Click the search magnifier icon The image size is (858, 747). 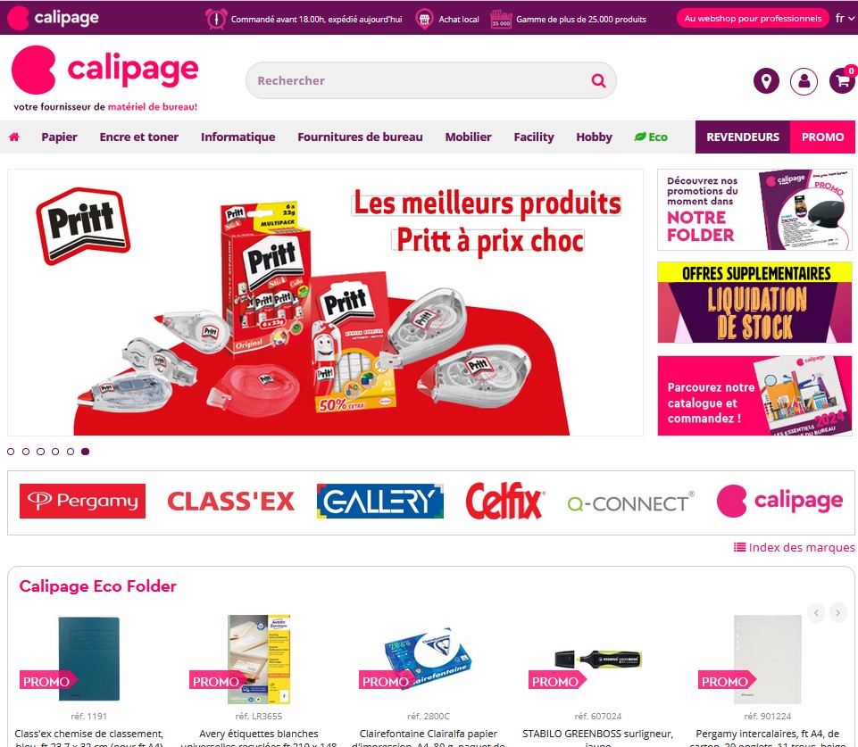pos(598,81)
